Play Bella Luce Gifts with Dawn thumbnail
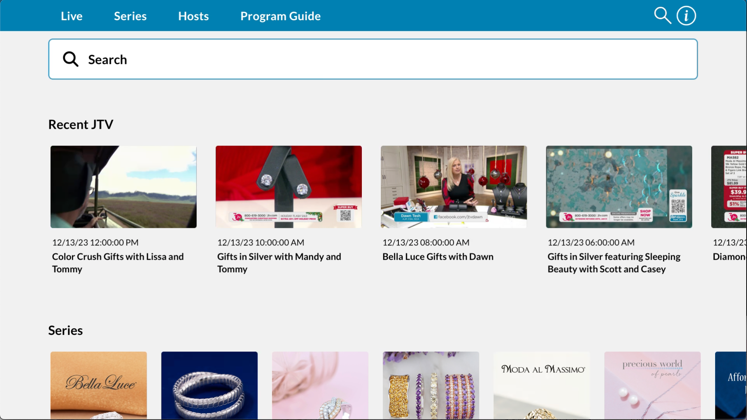This screenshot has width=747, height=420. (x=454, y=187)
